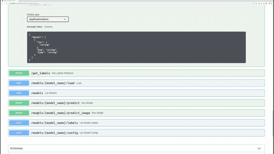Image resolution: width=274 pixels, height=154 pixels.
Task: Click the 'Get Labels Robotron' description text
Action: 63,73
